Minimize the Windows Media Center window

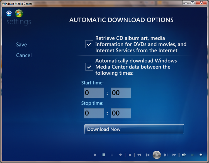(186, 3)
